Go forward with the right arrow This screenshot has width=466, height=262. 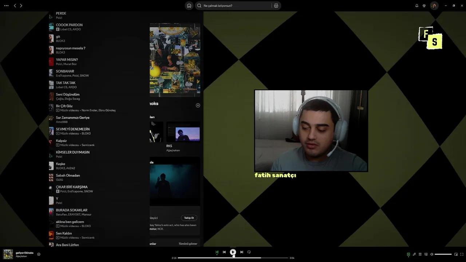21,5
